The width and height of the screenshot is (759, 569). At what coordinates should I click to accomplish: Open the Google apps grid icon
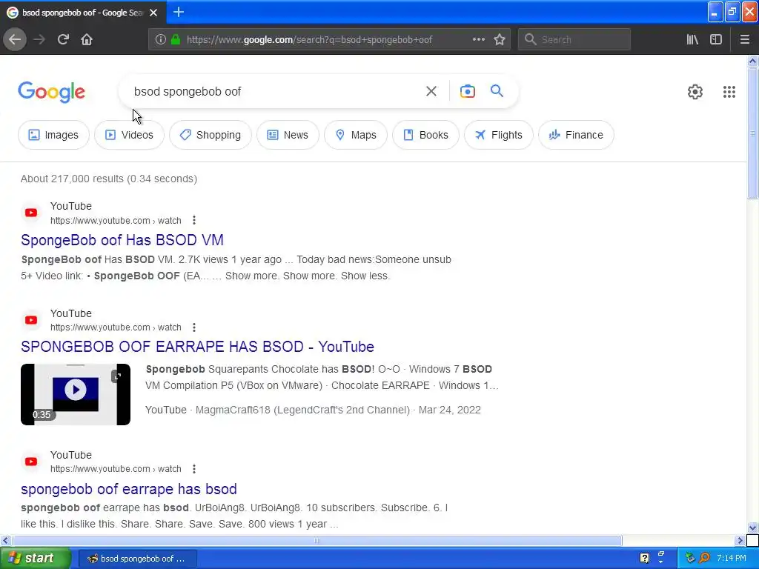tap(729, 91)
